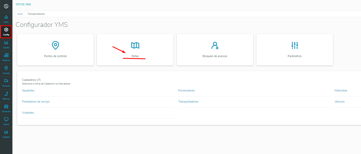Open the Jornada pin icon in sidebar

tap(6, 68)
